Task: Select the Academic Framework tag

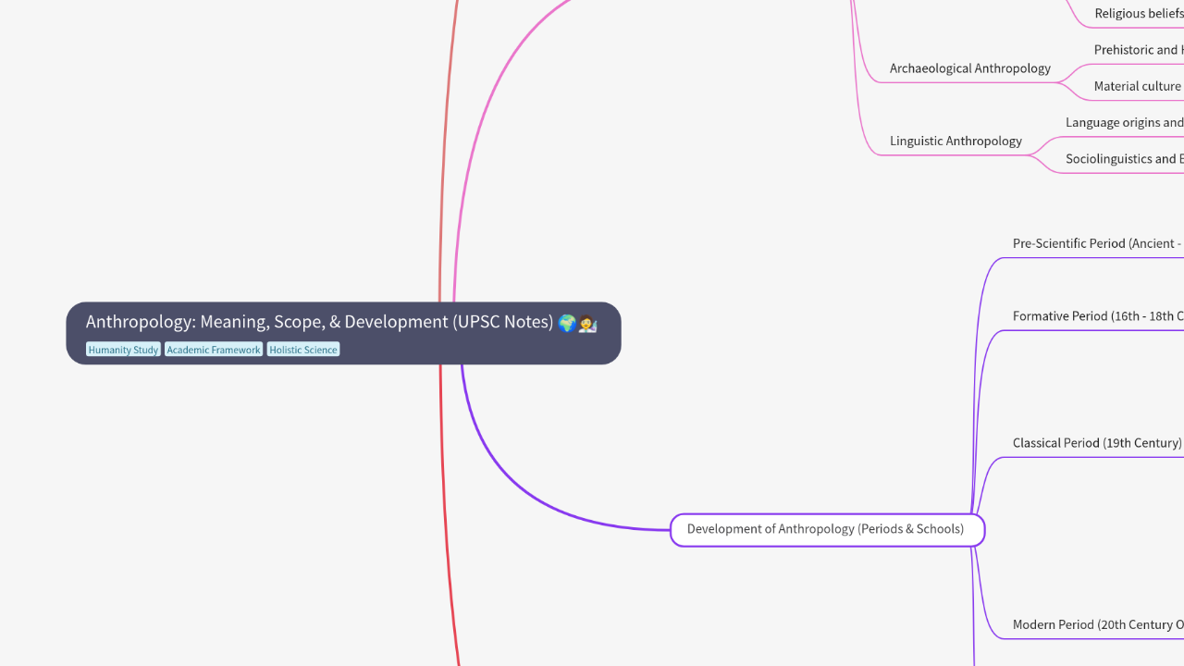Action: coord(214,350)
